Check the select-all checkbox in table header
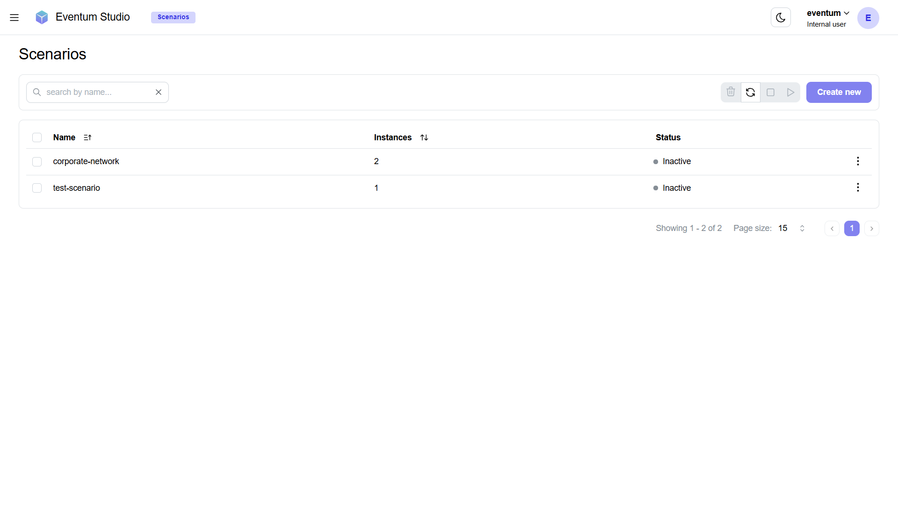Viewport: 898px width, 505px height. [36, 137]
